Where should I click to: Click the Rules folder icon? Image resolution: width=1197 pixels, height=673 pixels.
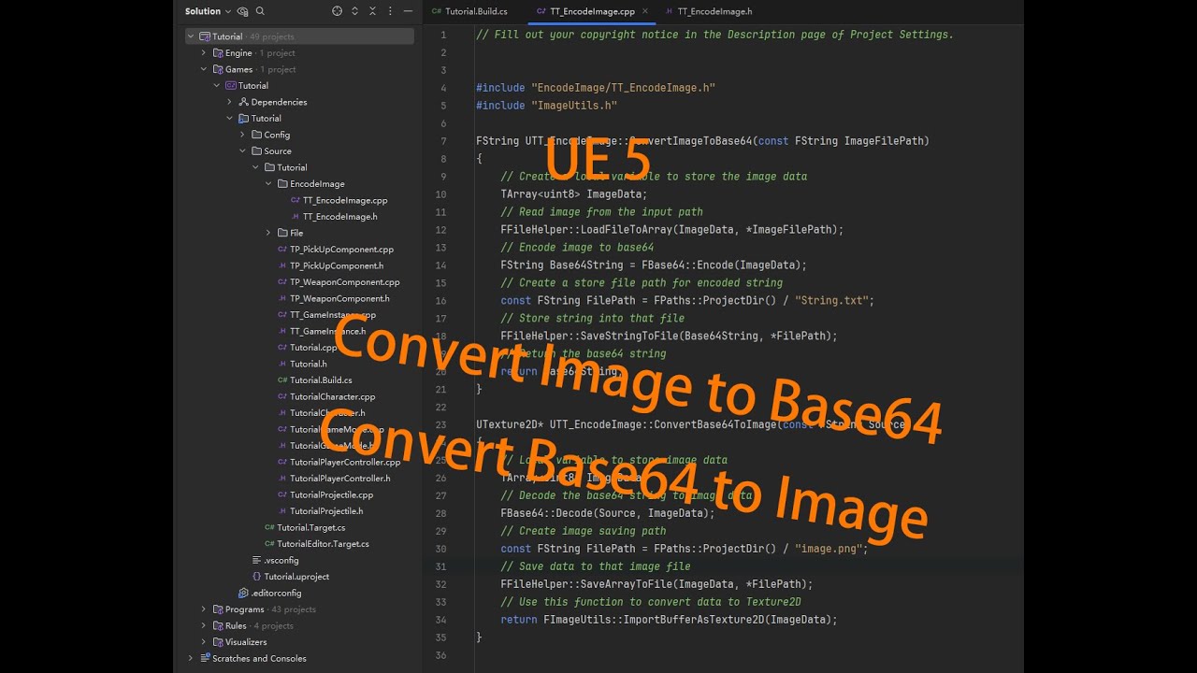(218, 625)
